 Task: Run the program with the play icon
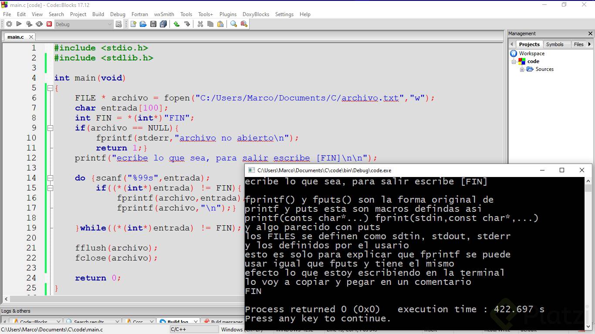19,24
